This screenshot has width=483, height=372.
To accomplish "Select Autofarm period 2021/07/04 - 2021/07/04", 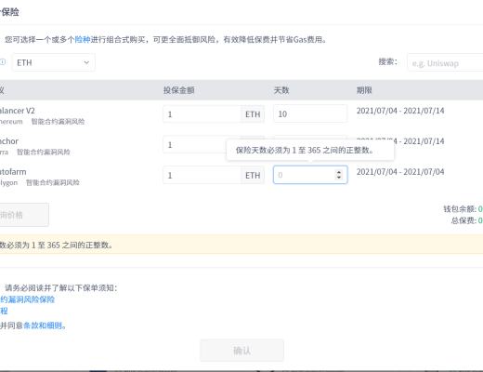I will tap(400, 172).
